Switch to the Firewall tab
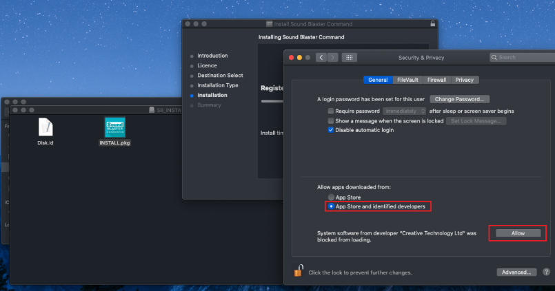The height and width of the screenshot is (291, 555). click(x=436, y=80)
